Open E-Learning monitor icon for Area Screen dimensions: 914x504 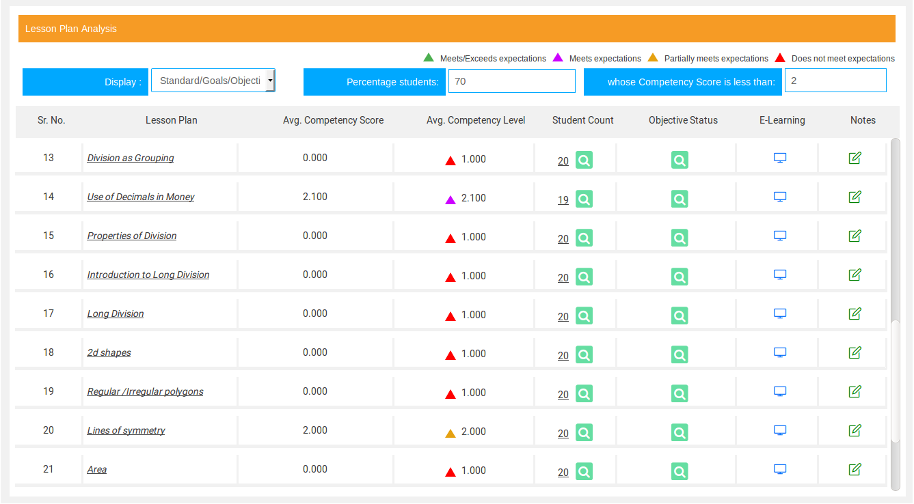[780, 469]
